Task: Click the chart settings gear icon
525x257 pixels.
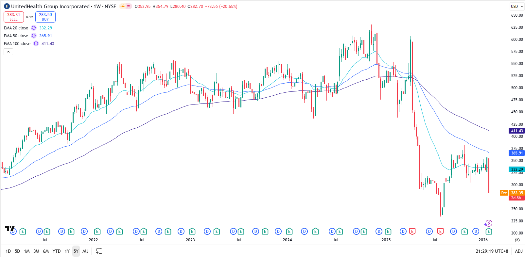Action: 517,240
